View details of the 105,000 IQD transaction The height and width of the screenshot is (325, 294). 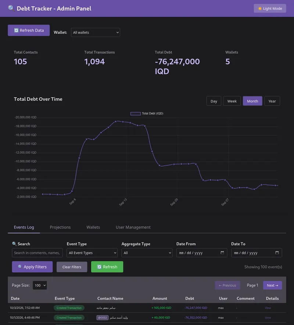tap(268, 308)
